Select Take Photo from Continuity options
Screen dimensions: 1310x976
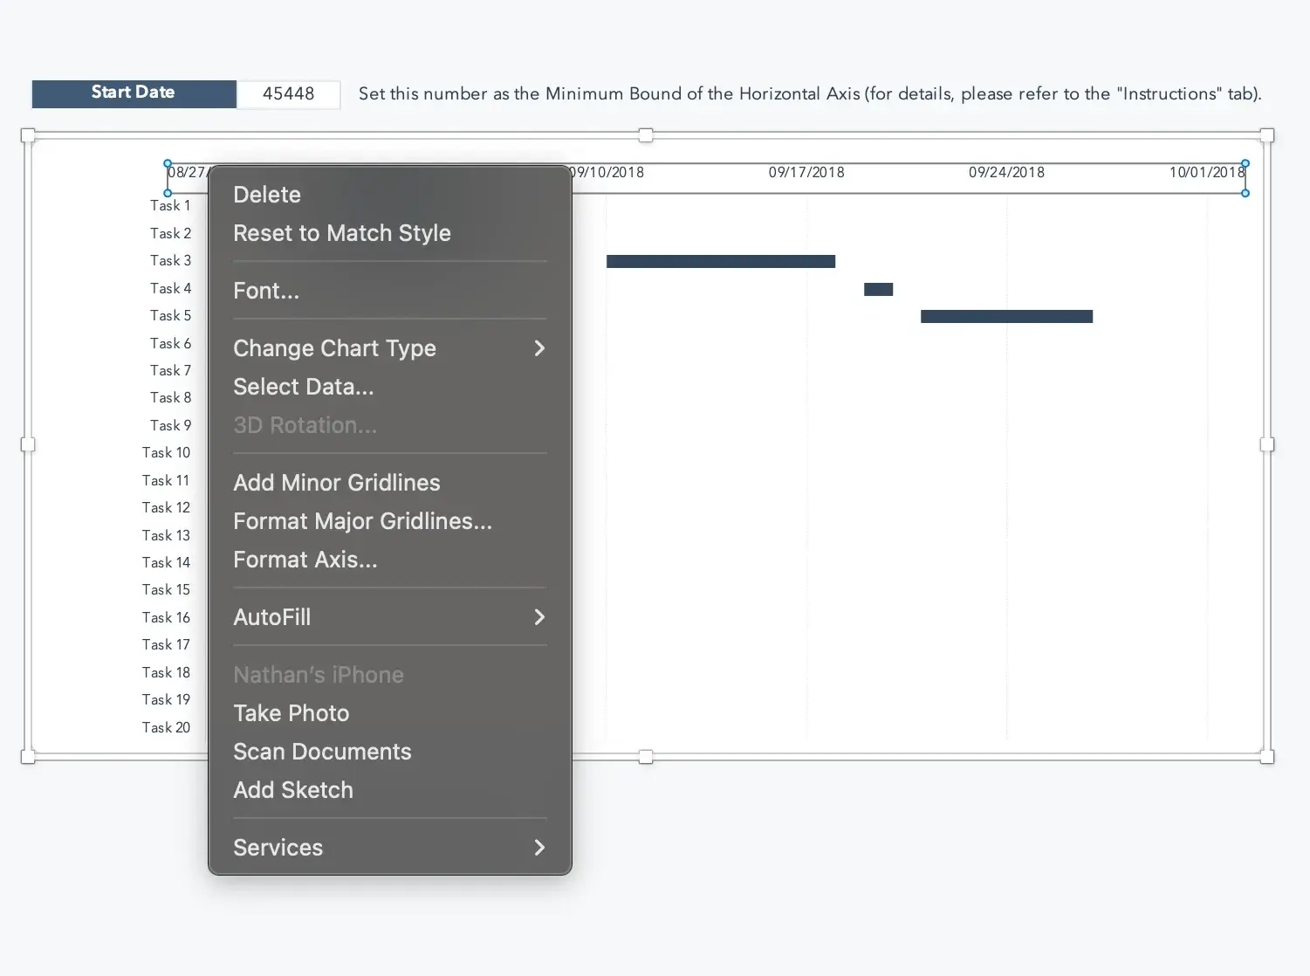(291, 712)
